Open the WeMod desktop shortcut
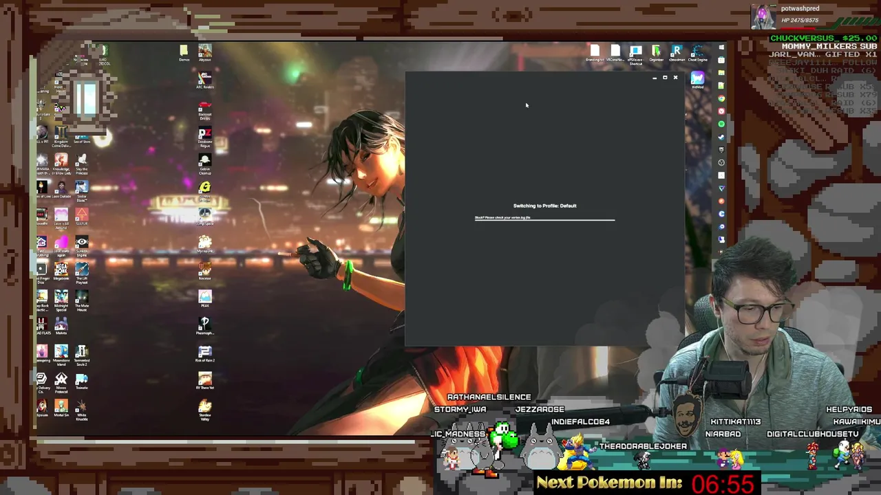Screen dimensions: 881x495 [x=697, y=80]
